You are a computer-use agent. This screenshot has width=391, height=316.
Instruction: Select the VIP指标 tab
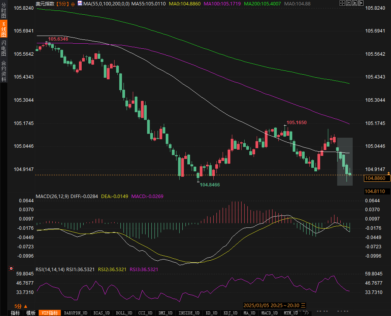pos(50,313)
